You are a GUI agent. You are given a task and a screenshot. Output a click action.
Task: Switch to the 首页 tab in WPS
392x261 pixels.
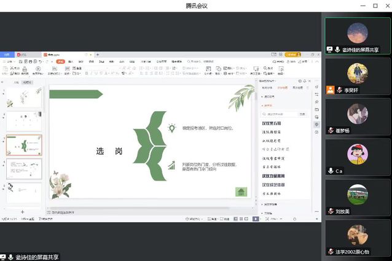7,54
